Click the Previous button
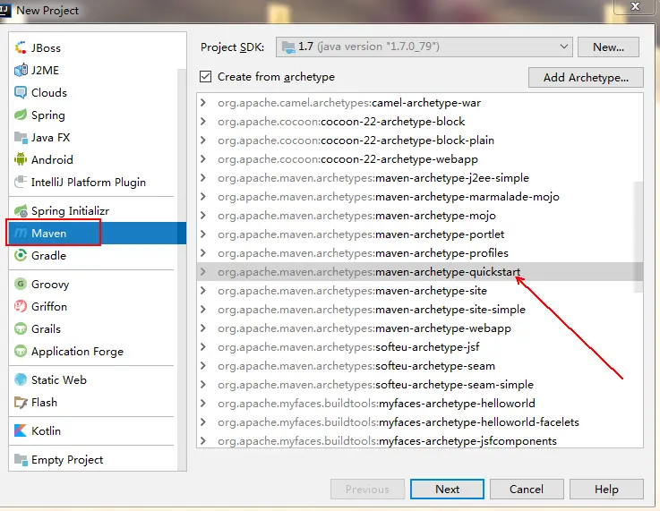The width and height of the screenshot is (660, 511). click(367, 490)
